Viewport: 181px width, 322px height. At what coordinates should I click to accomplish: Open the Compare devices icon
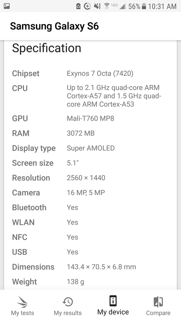tap(158, 302)
